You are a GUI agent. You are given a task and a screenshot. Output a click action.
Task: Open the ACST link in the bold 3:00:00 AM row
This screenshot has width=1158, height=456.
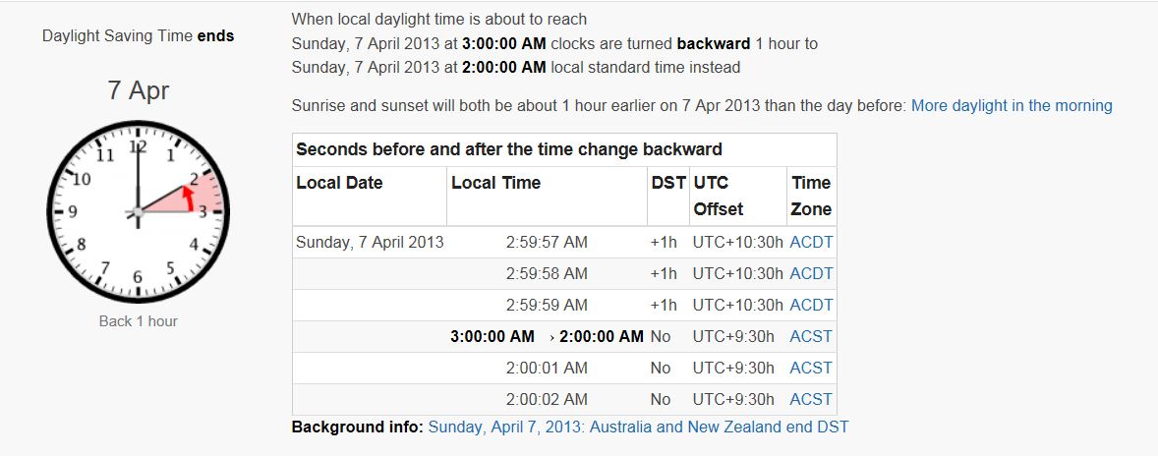tap(811, 336)
